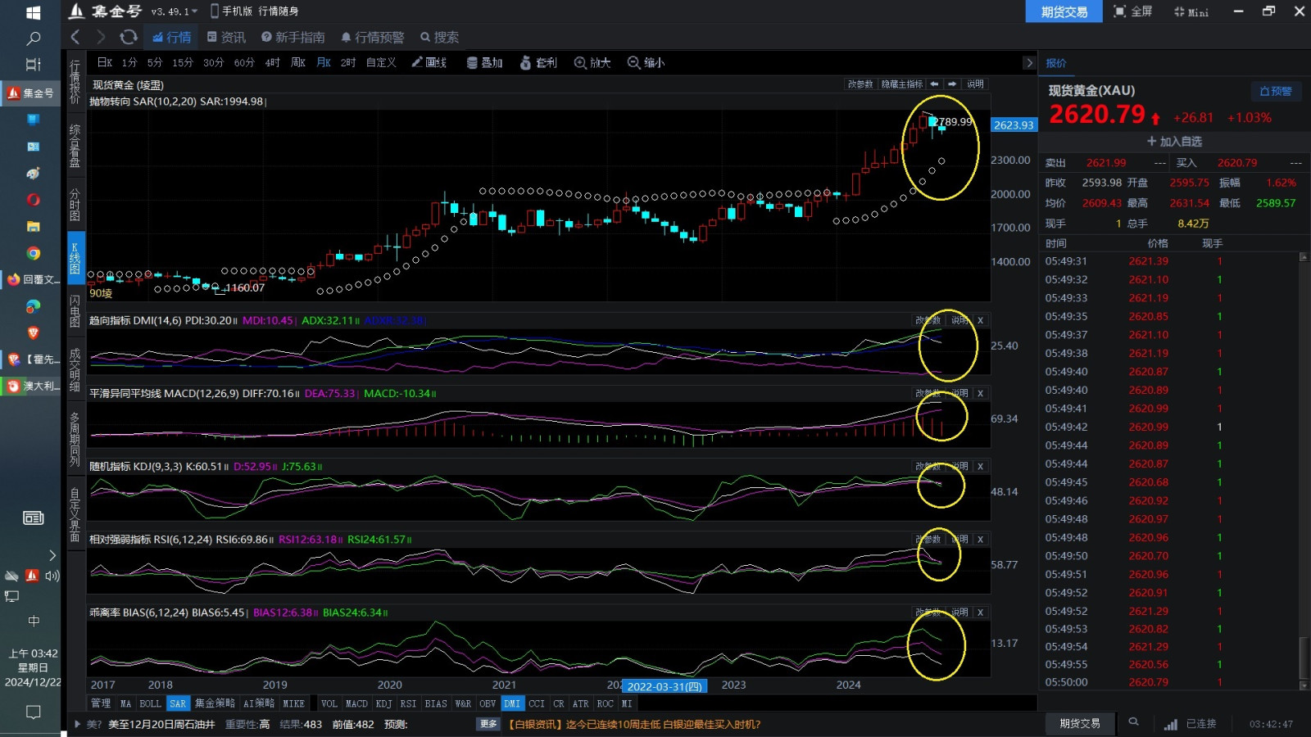The height and width of the screenshot is (737, 1311).
Task: Click the 叠加 overlay tool icon
Action: (484, 62)
